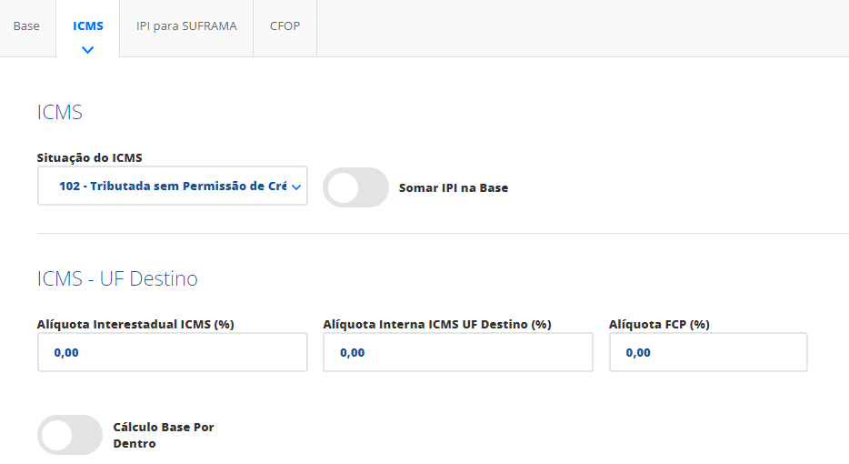Screen dimensions: 849x464
Task: Click the Cálculo Base Por Dentro label
Action: [164, 435]
